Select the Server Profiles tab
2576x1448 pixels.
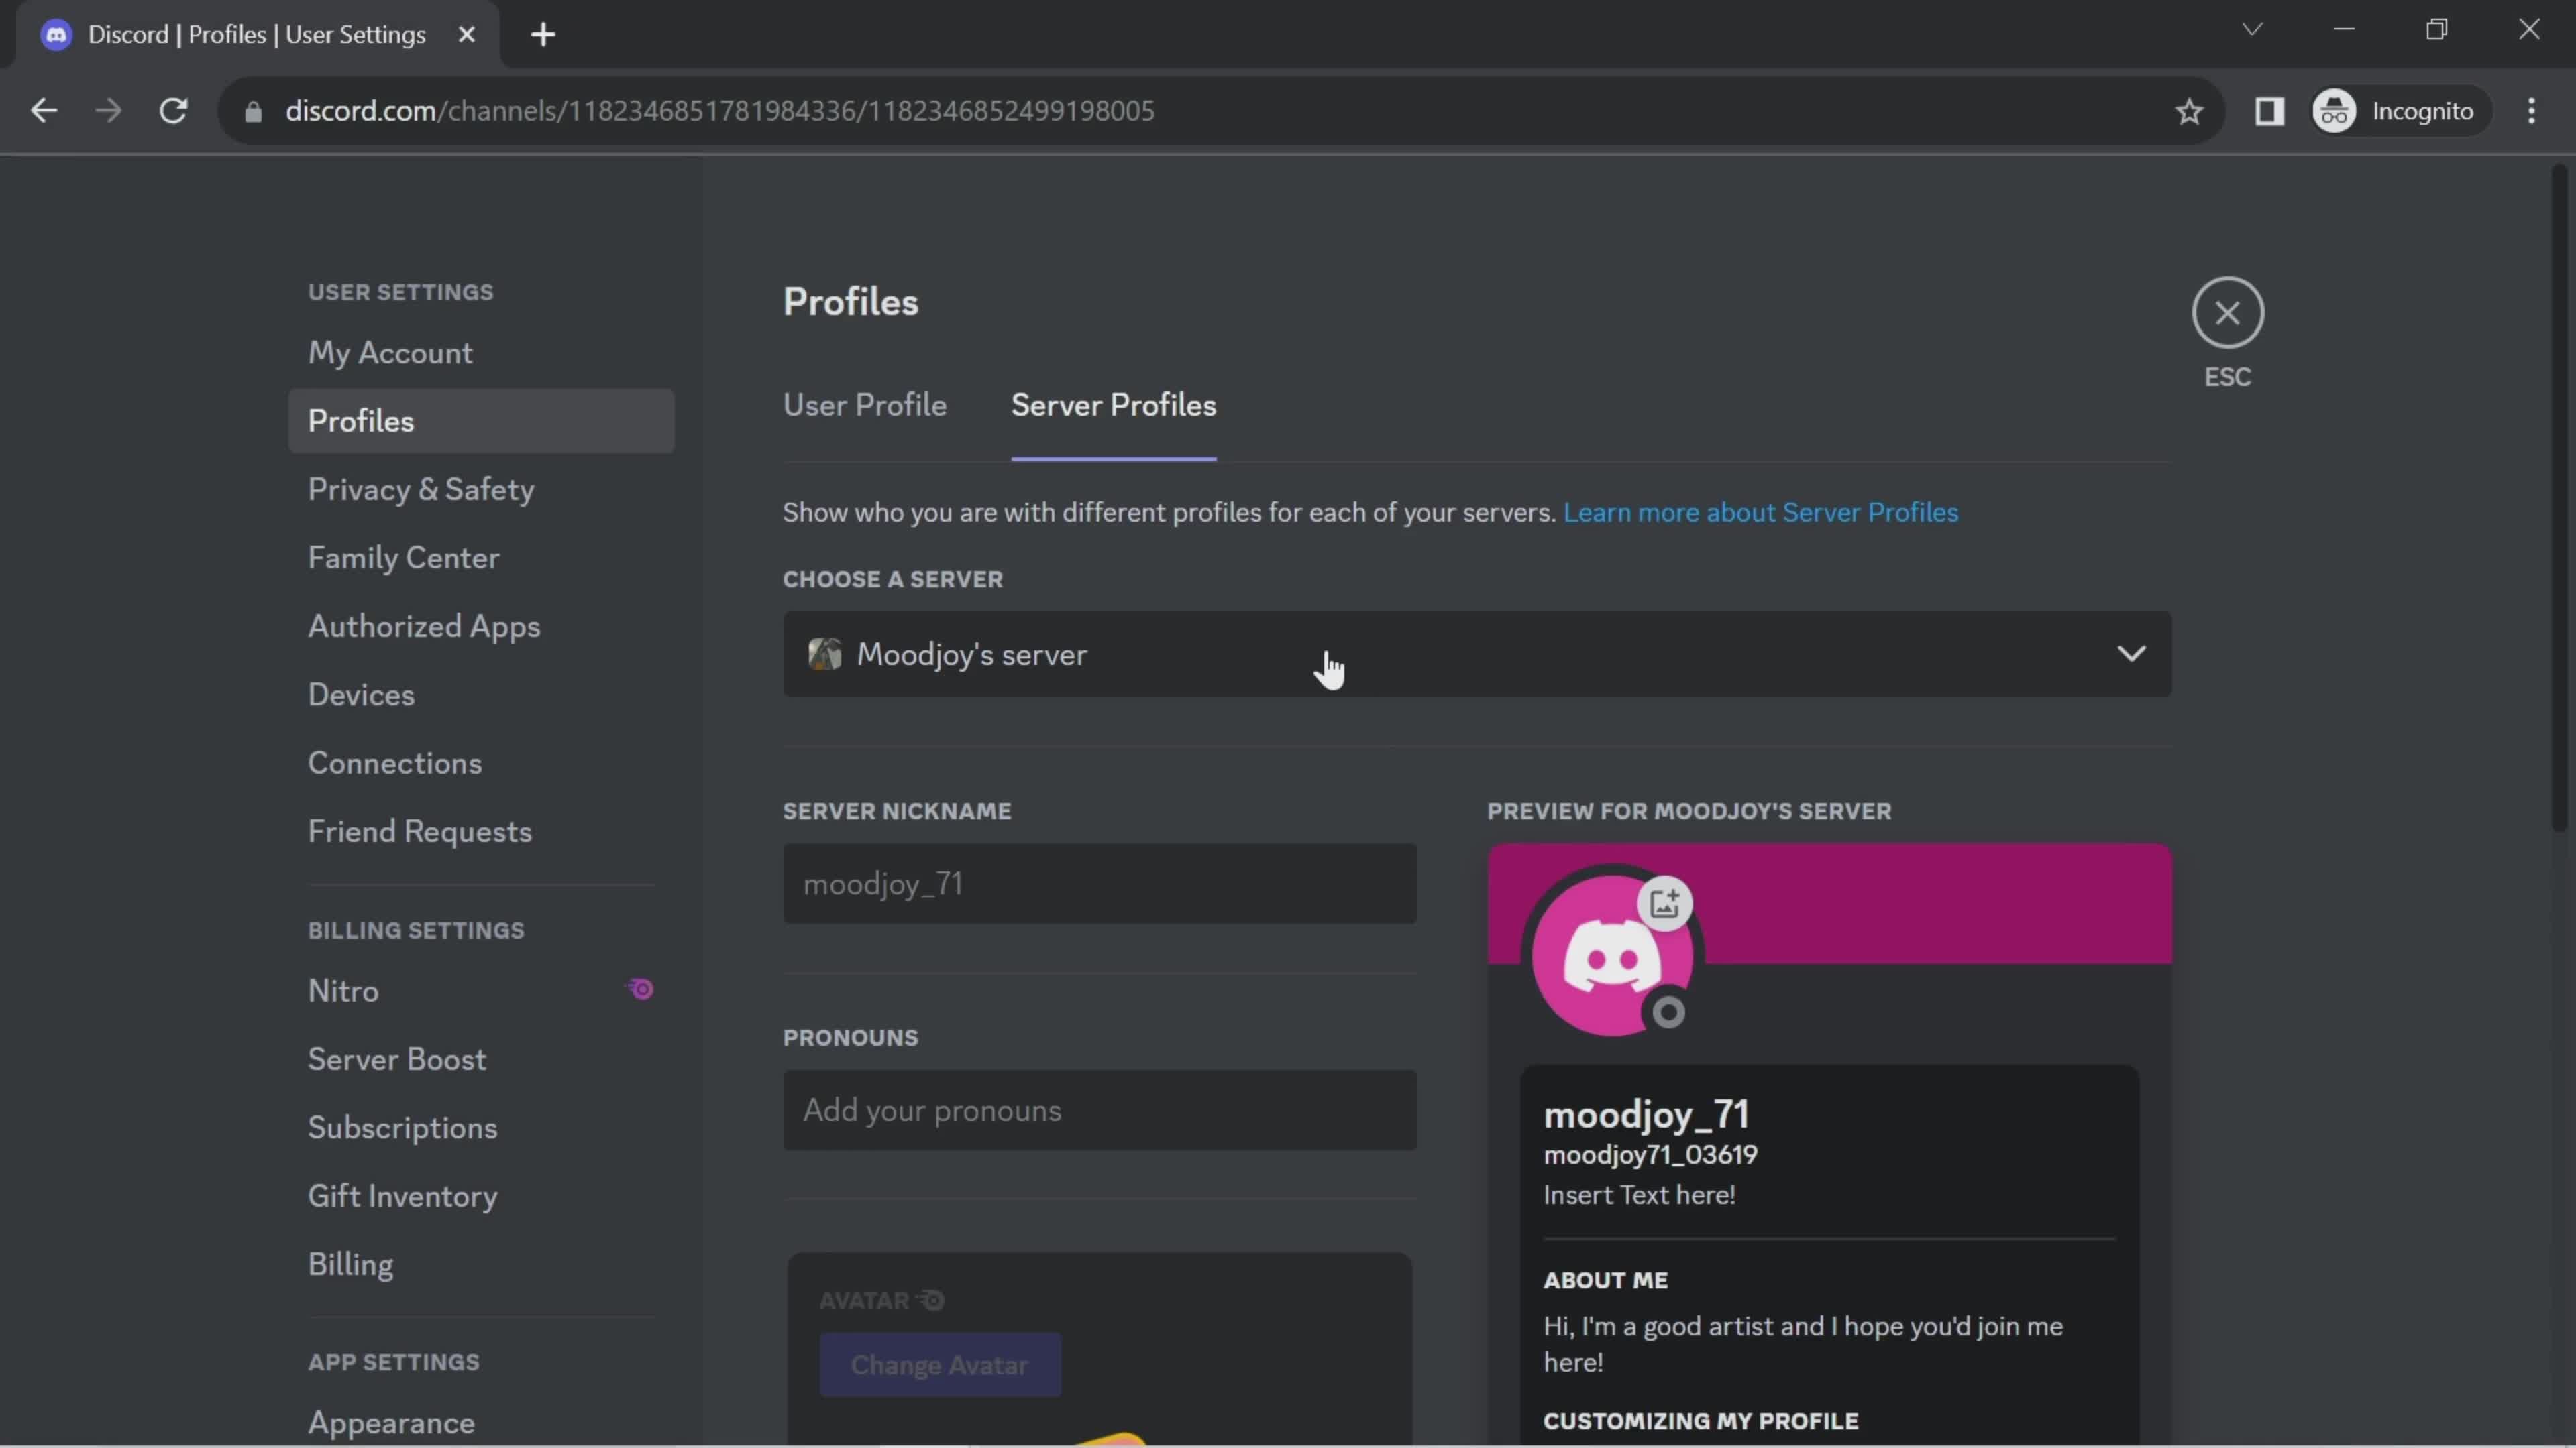click(x=1113, y=405)
